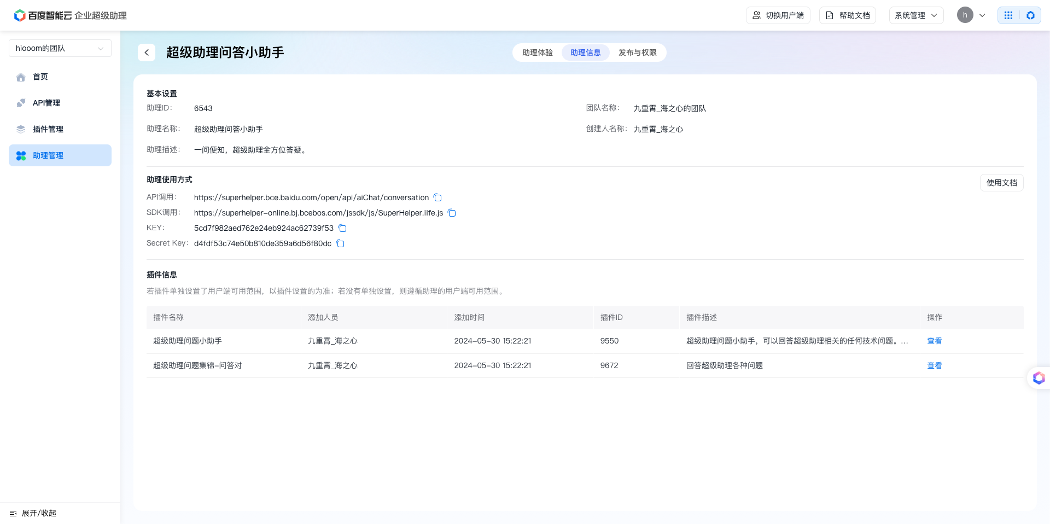The width and height of the screenshot is (1050, 524).
Task: Open 帮助文档 from the header
Action: tap(848, 15)
